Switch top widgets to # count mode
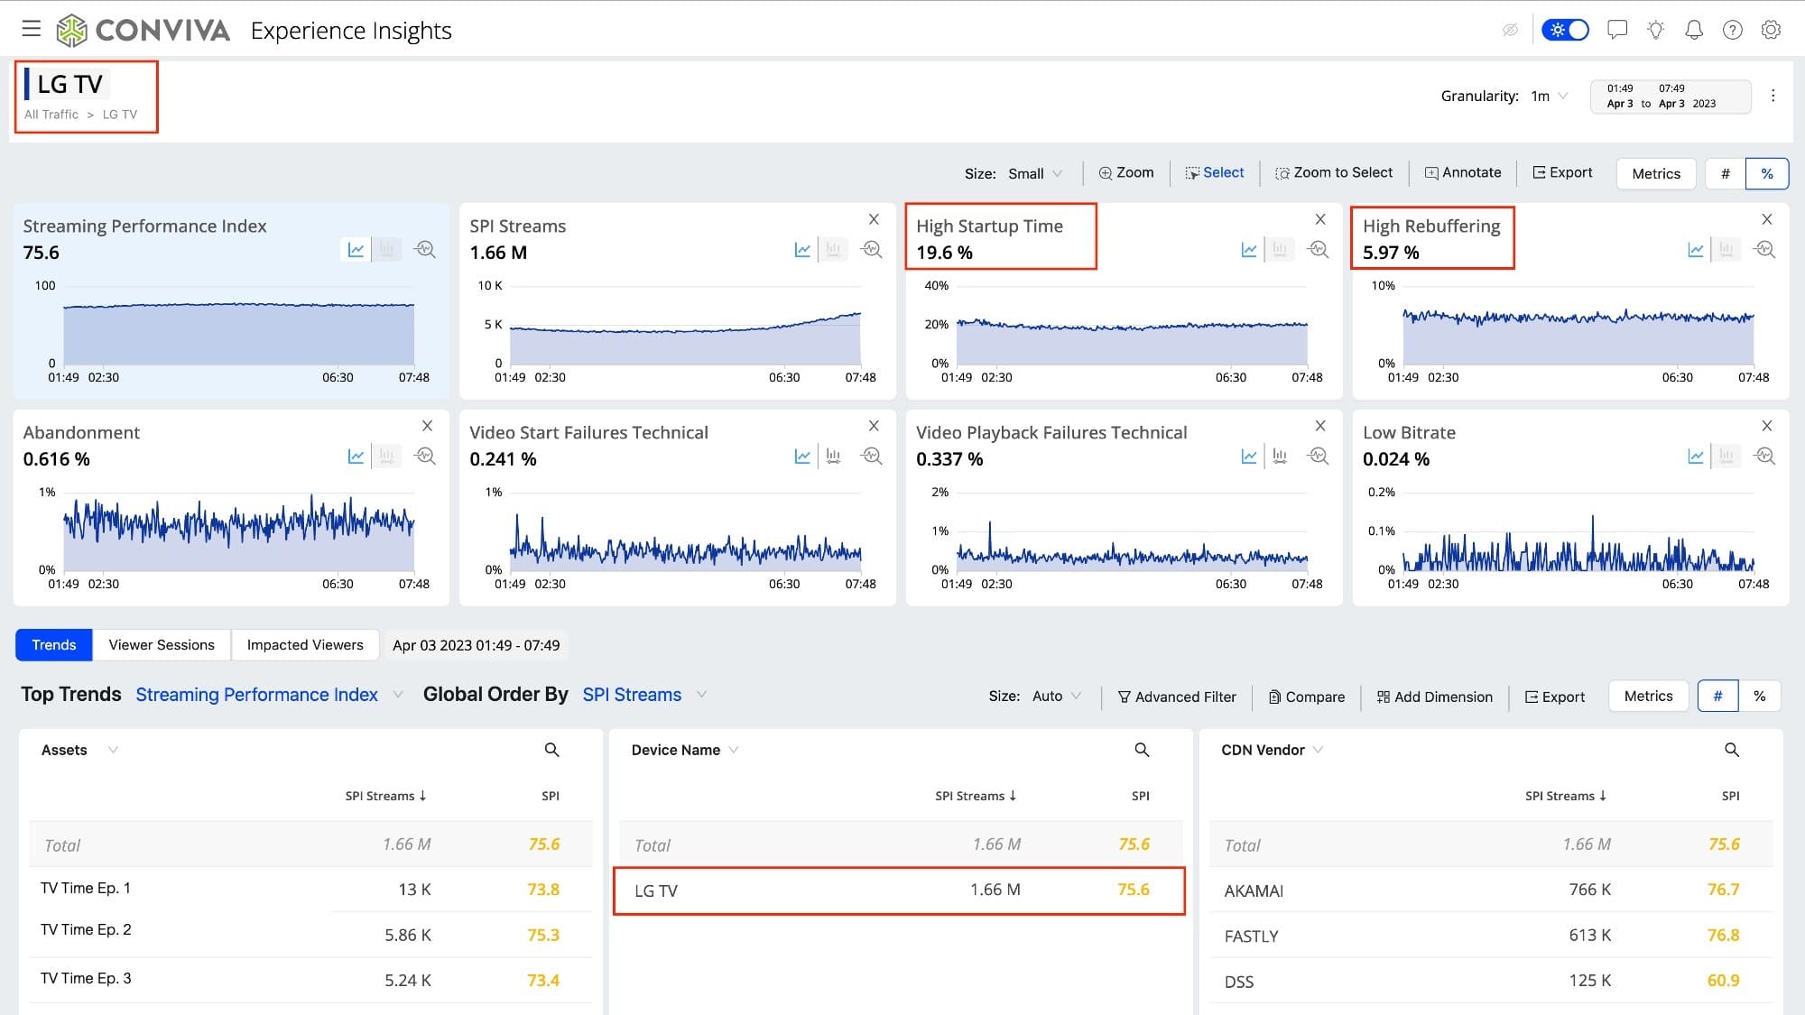The width and height of the screenshot is (1805, 1015). (1725, 173)
